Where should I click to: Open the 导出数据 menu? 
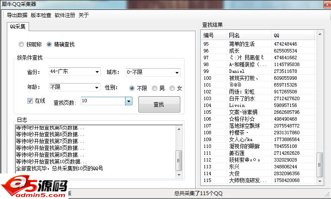click(x=17, y=15)
